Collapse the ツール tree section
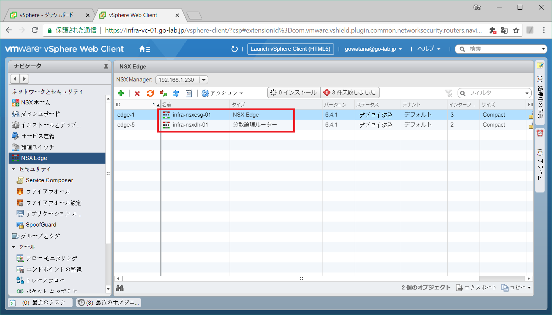Viewport: 552px width, 315px height. point(14,247)
